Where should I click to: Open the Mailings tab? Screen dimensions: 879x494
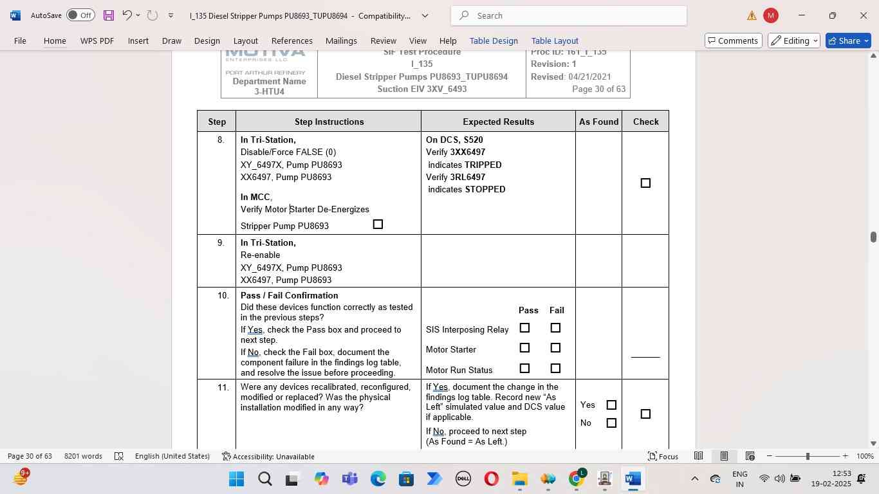(x=341, y=41)
